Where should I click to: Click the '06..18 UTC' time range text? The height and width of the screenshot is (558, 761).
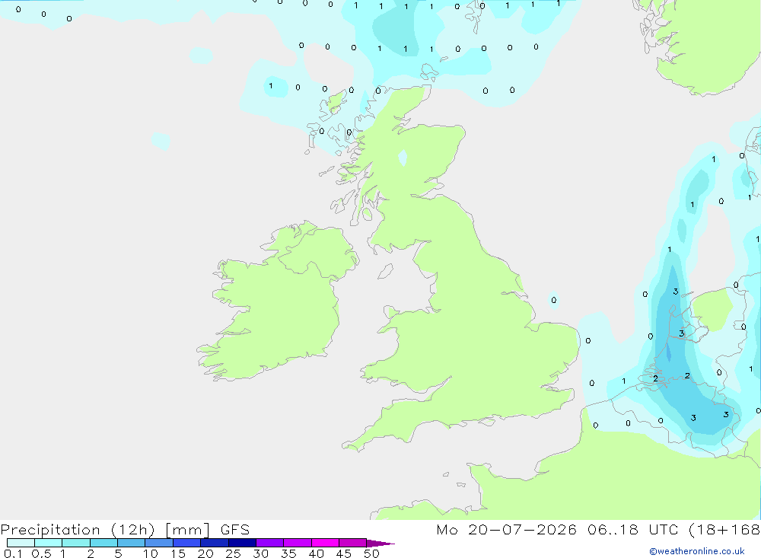632,529
